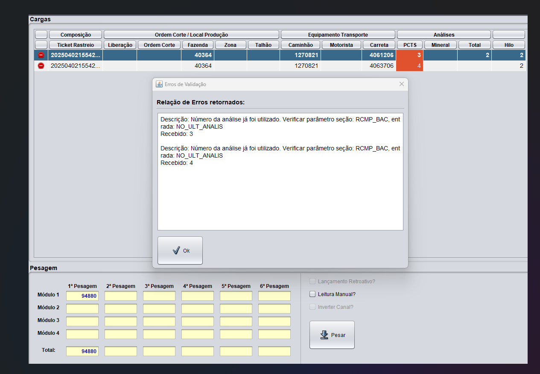Click the checkmark icon on the Ok button
The image size is (540, 374).
[x=176, y=250]
